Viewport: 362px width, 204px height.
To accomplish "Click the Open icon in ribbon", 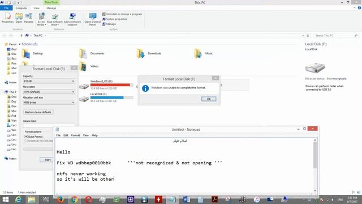I will [19, 18].
